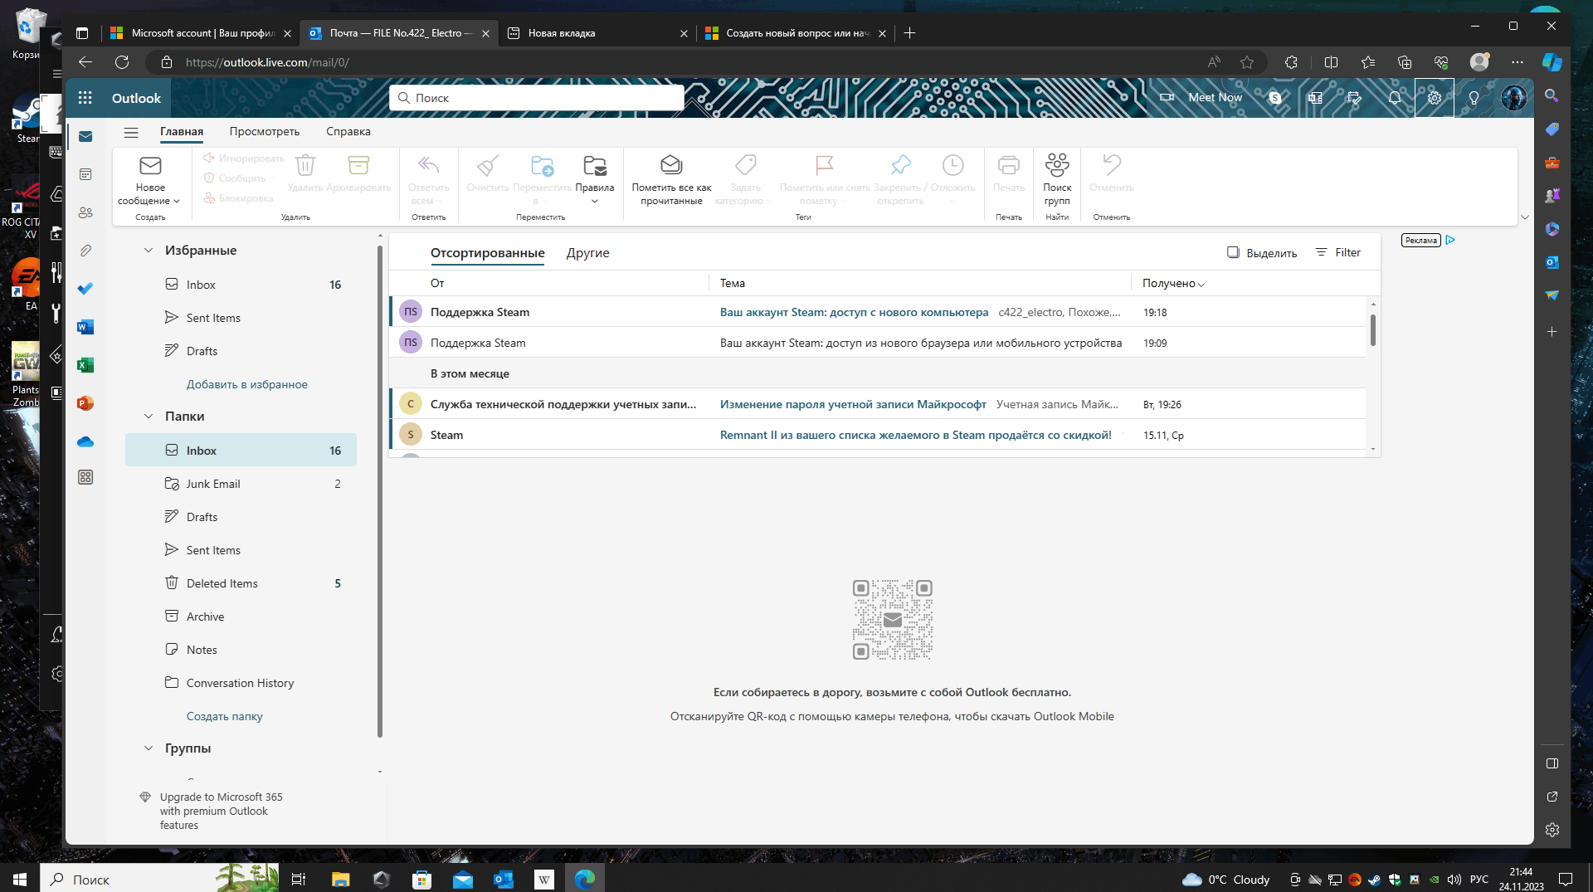Toggle the hamburger navigation pane button

coord(131,132)
